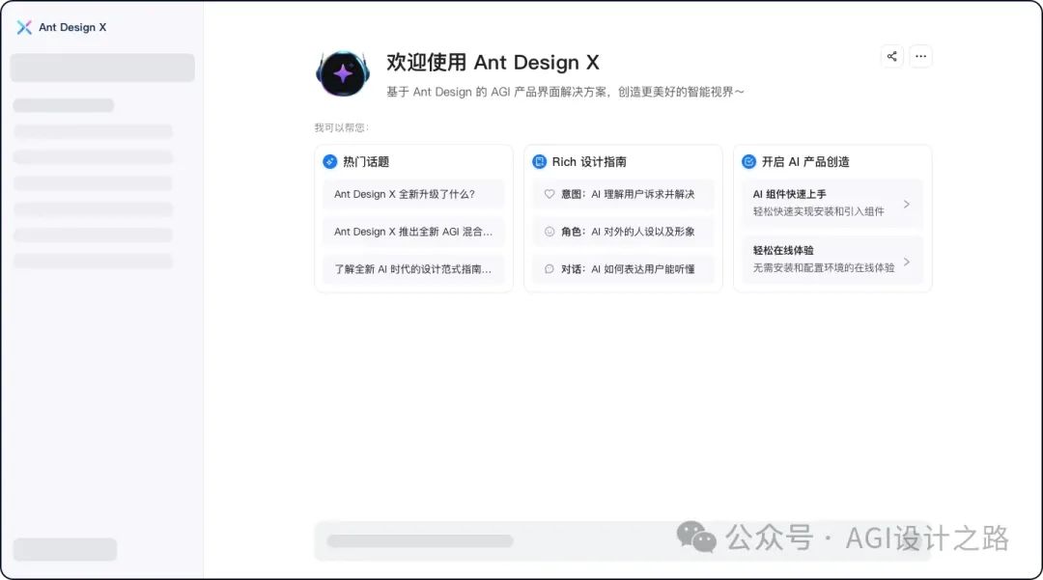Viewport: 1043px width, 580px height.
Task: Focus the message input field
Action: 622,540
